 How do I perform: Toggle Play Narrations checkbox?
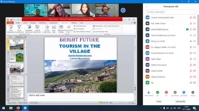(x=75, y=26)
